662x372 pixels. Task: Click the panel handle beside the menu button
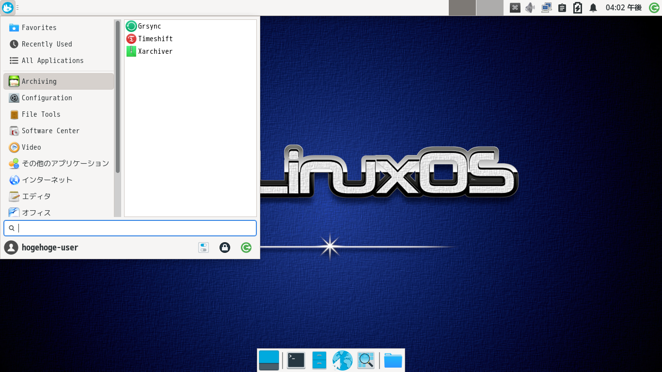click(17, 8)
